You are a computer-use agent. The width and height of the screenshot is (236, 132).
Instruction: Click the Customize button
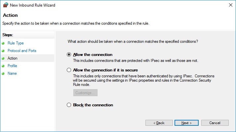pyautogui.click(x=85, y=93)
